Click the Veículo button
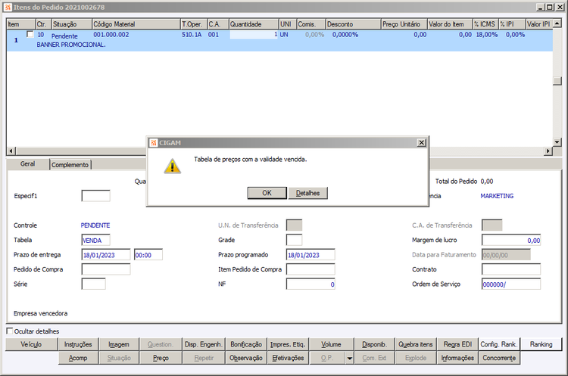Image resolution: width=568 pixels, height=376 pixels. 31,344
